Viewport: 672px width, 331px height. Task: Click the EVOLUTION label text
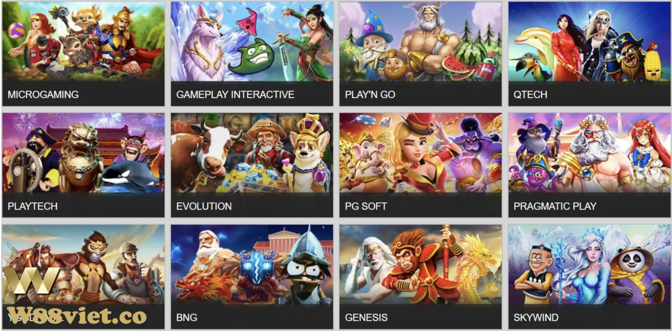(x=204, y=206)
